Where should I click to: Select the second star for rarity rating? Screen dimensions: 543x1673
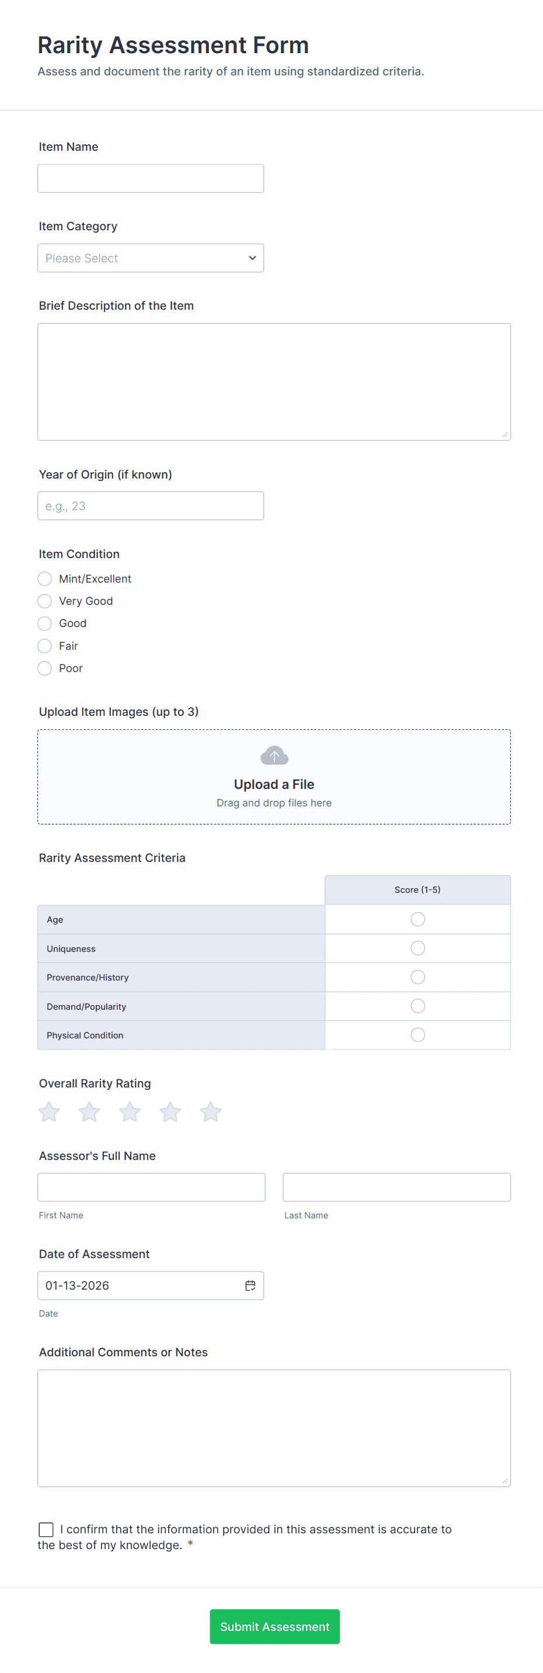[x=89, y=1112]
